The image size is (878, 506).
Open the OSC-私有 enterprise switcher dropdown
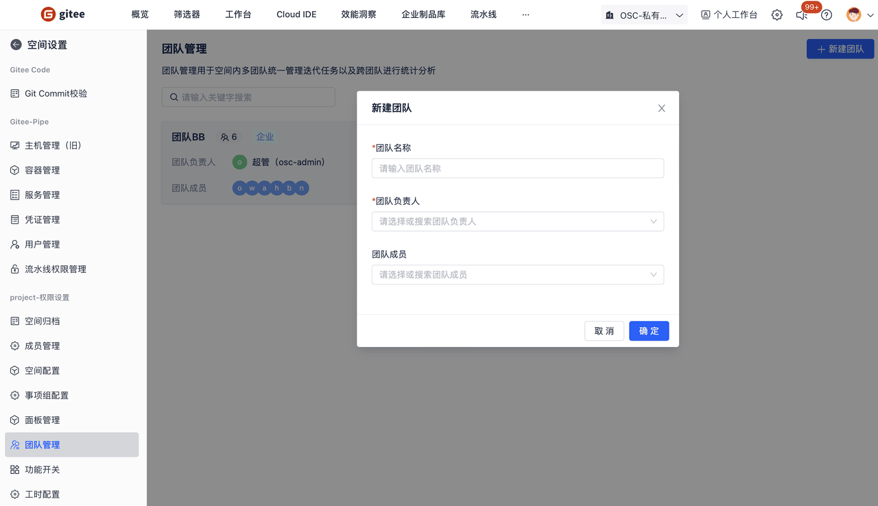tap(643, 15)
